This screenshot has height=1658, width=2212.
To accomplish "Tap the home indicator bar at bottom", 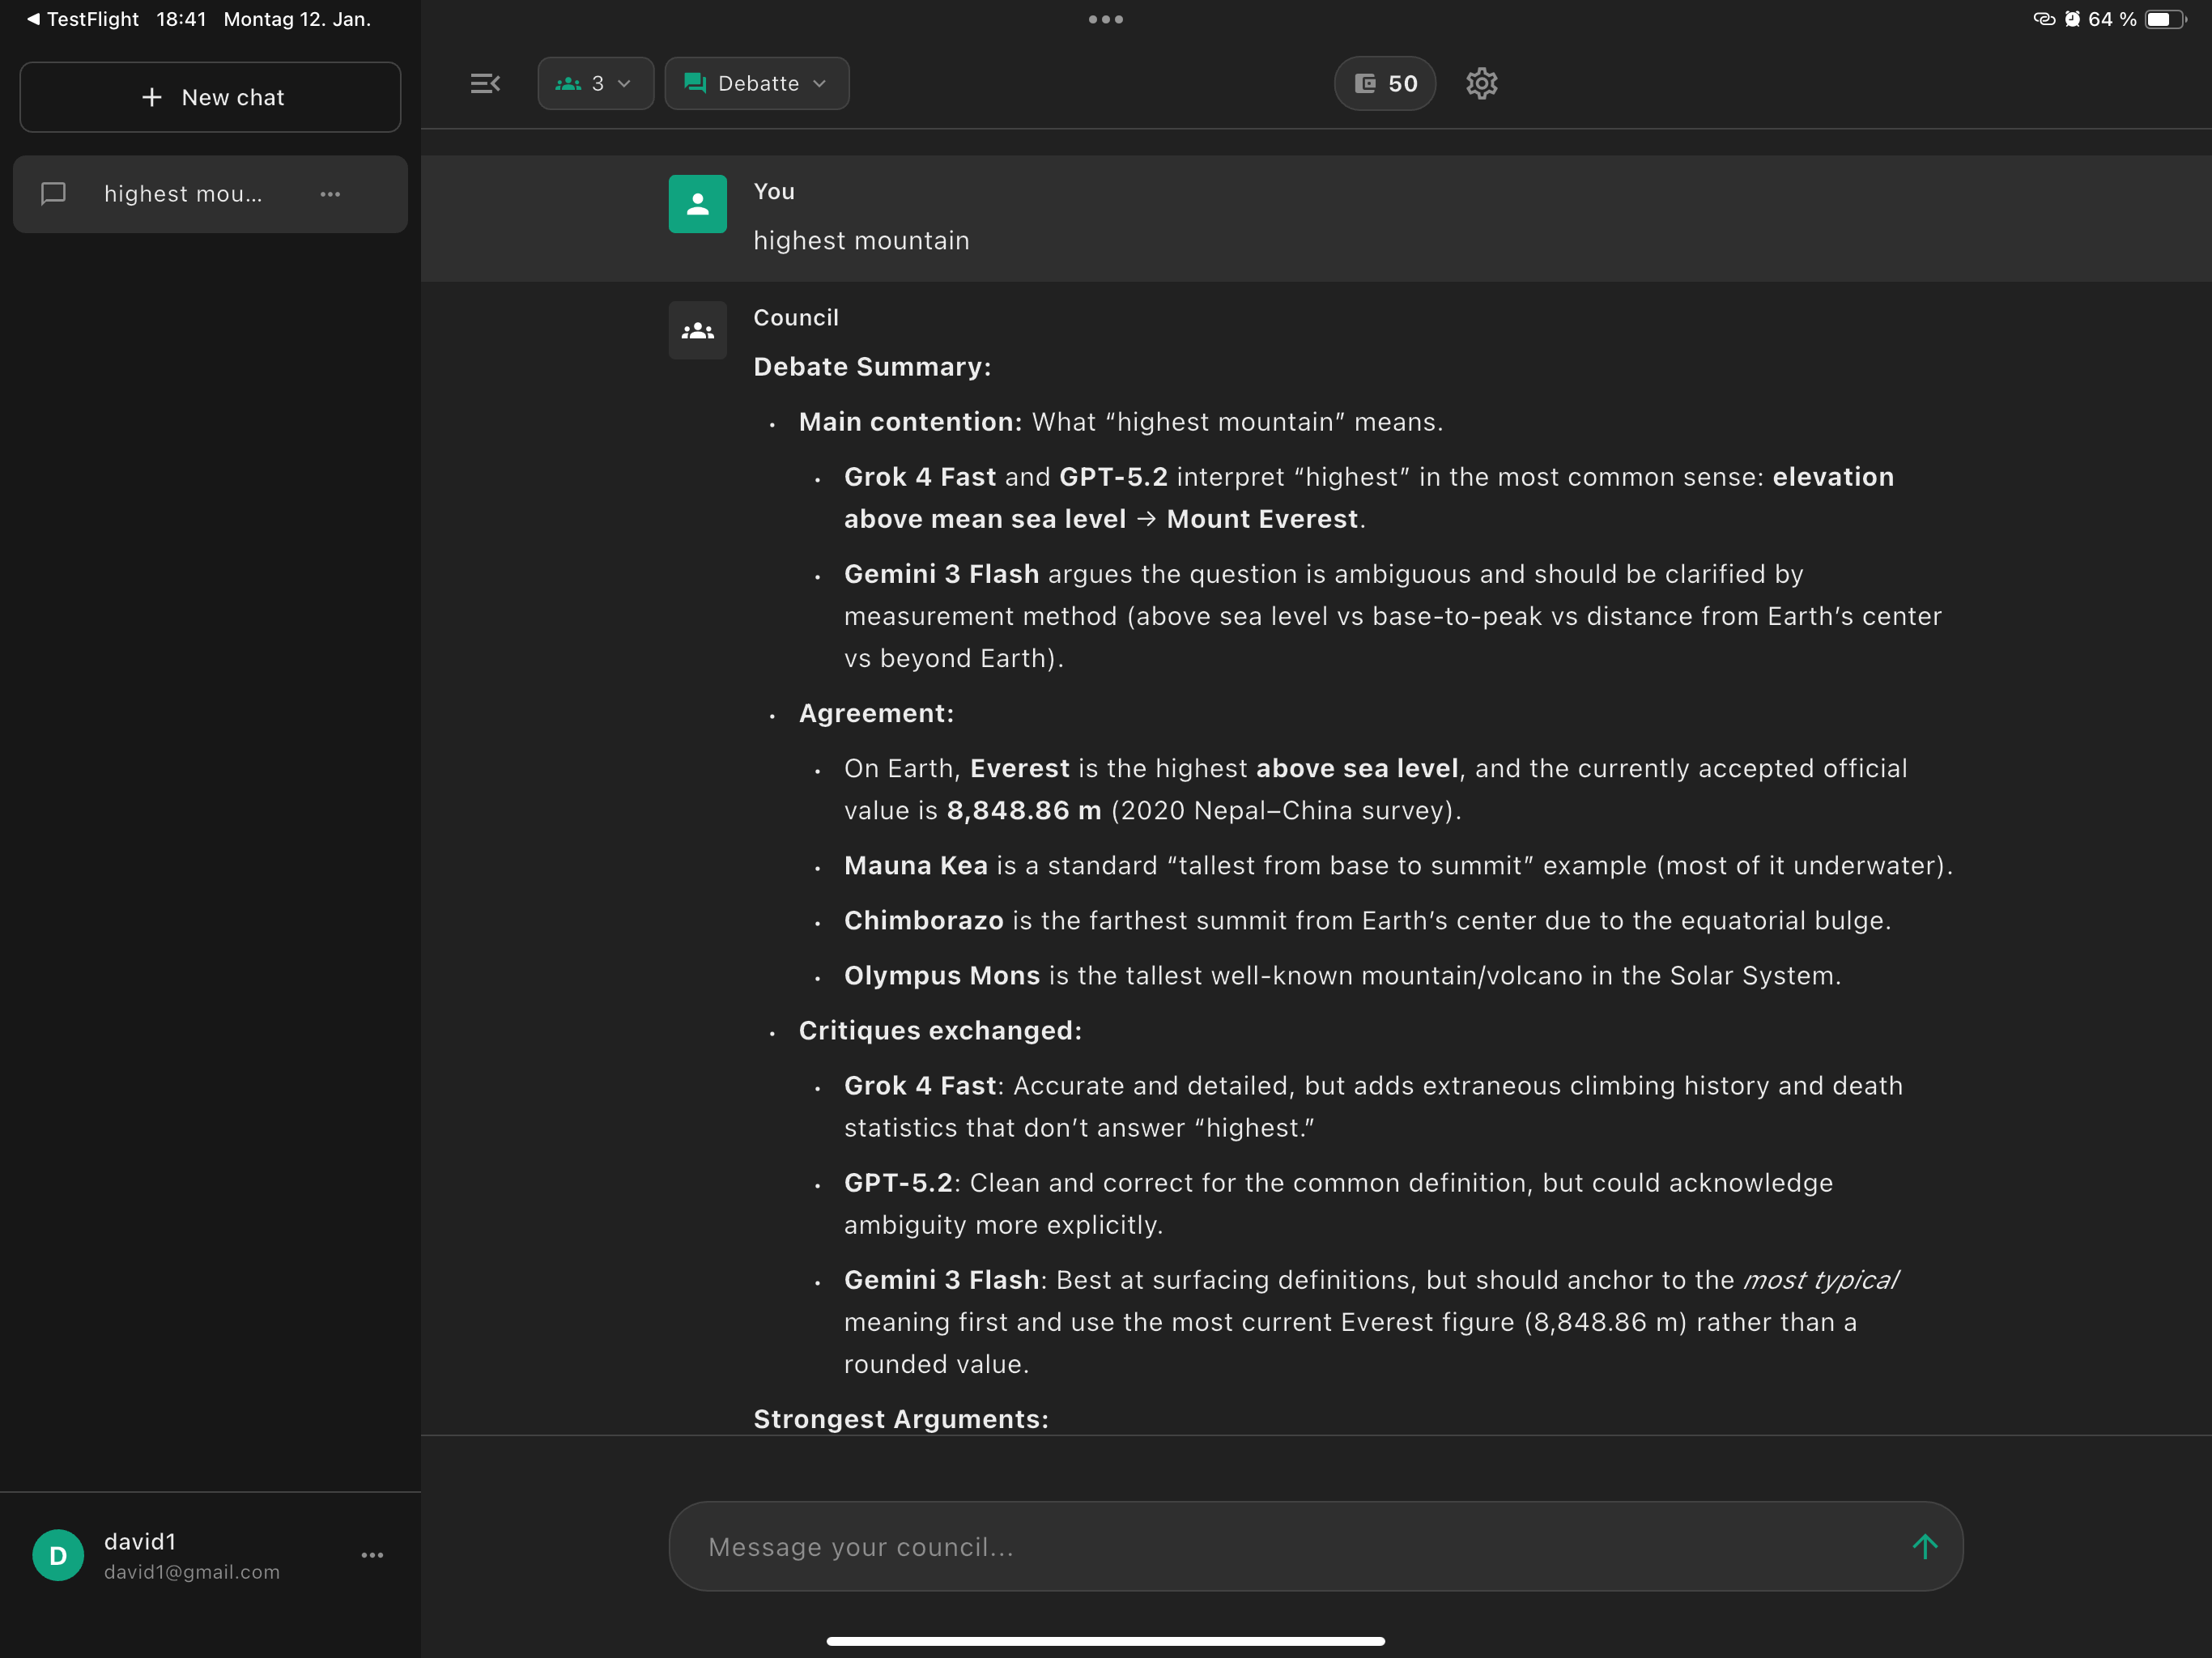I will [1106, 1641].
